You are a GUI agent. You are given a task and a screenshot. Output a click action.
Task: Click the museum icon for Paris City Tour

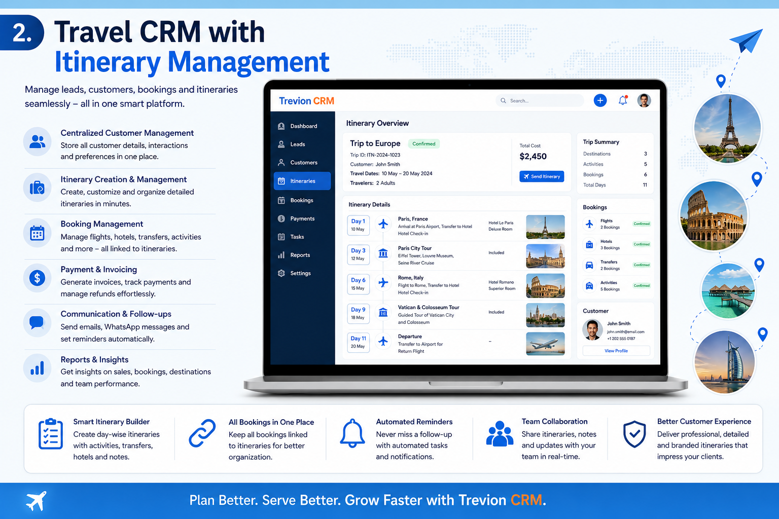[383, 253]
